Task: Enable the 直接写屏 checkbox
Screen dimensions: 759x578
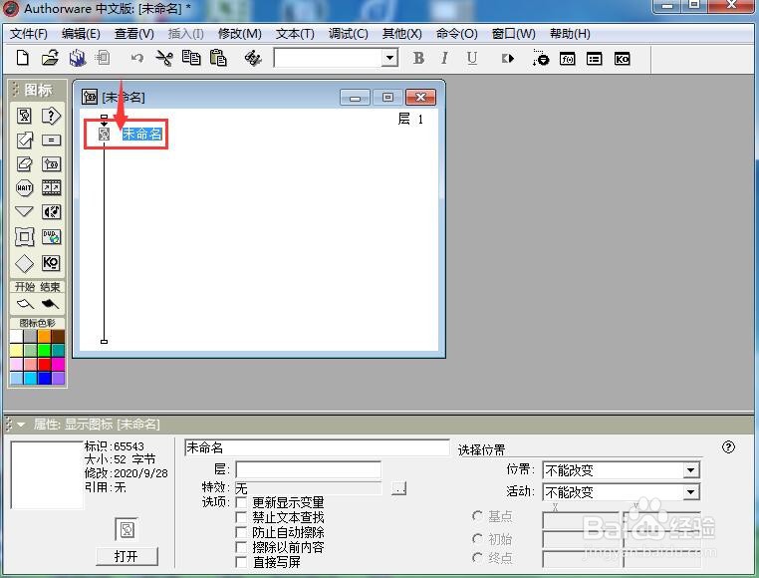Action: click(x=241, y=562)
